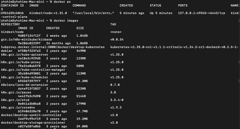
Task: Click tag 3.5.4-0
Action: point(117,100)
